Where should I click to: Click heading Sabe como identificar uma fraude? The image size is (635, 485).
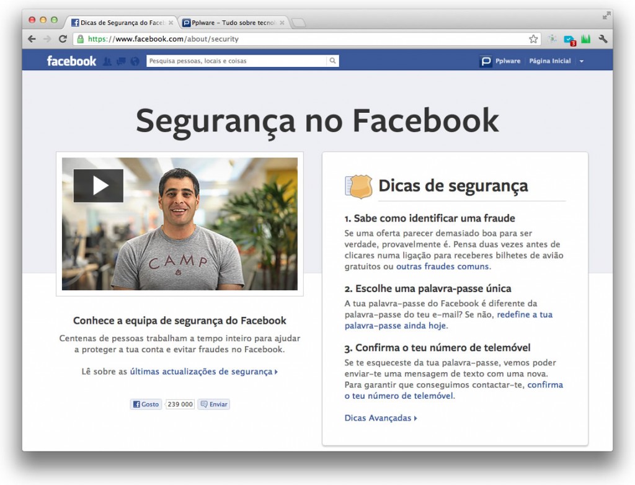pyautogui.click(x=430, y=218)
